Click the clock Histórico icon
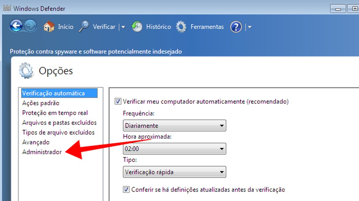Image resolution: width=359 pixels, height=201 pixels. (x=137, y=27)
